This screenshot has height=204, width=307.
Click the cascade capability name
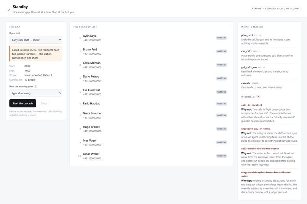tap(246, 83)
